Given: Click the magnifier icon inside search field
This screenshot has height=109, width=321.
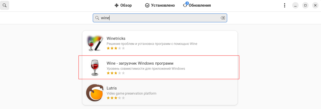Looking at the screenshot, I should [x=97, y=18].
